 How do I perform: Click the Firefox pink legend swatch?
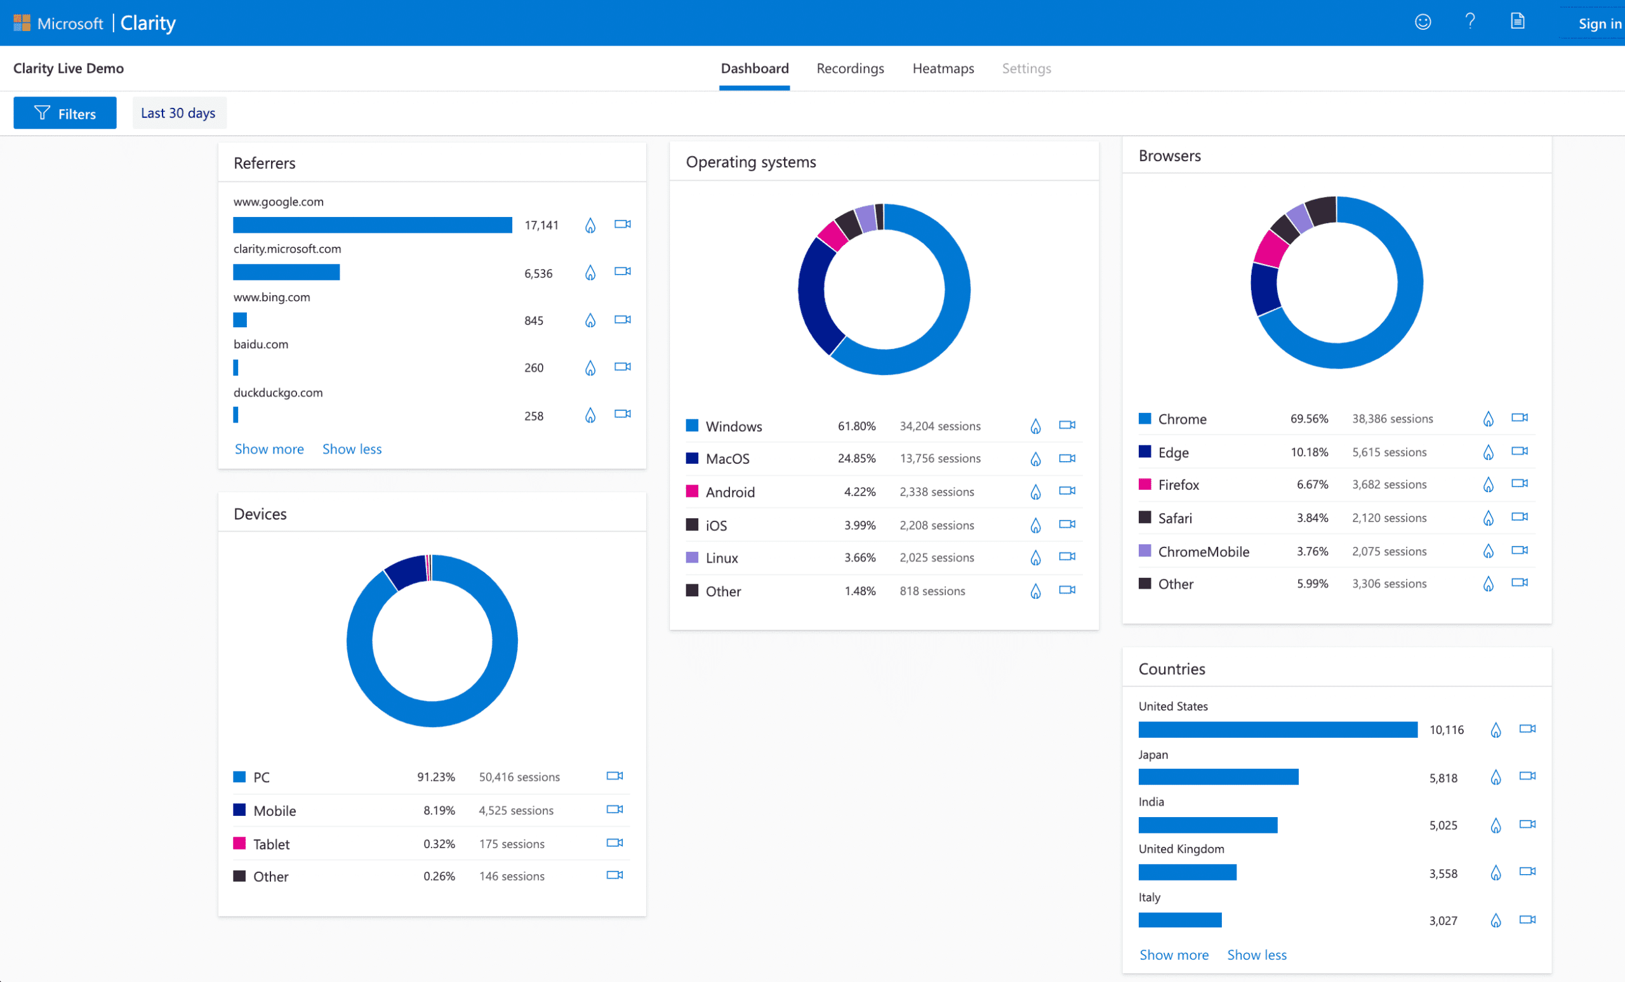point(1145,485)
